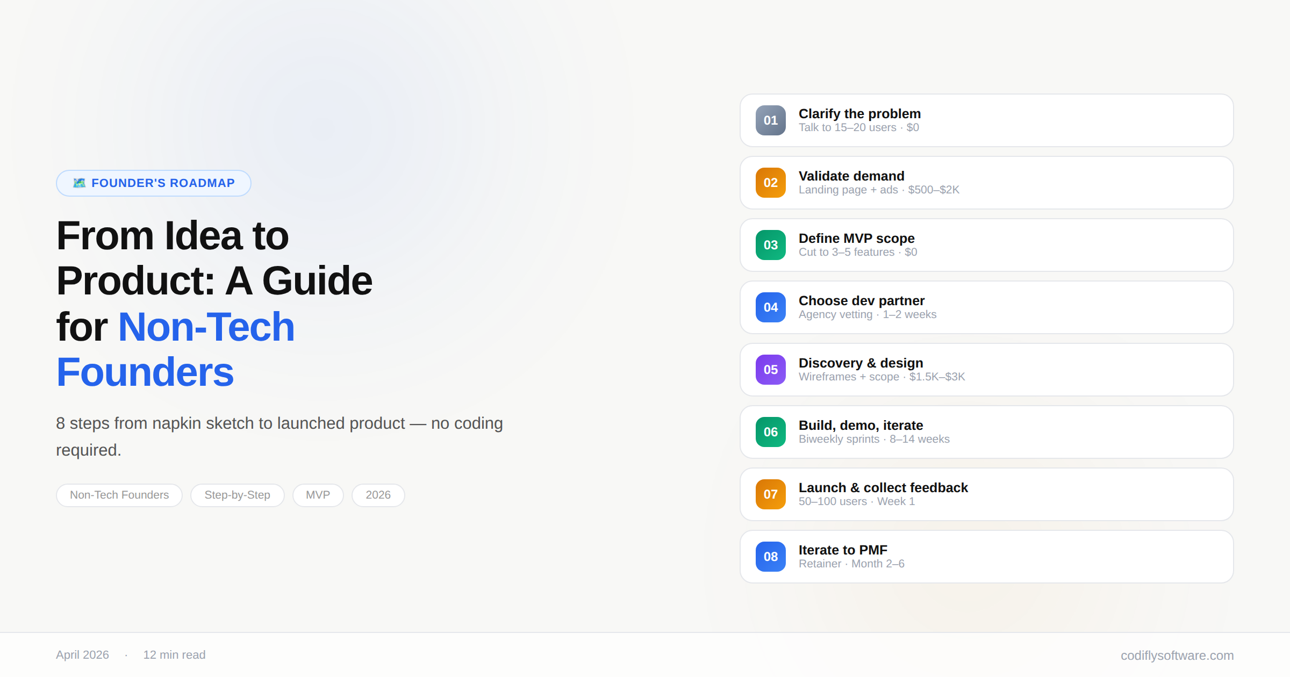Screen dimensions: 1290x677
Task: Click the map emoji in Founder's Roadmap pill
Action: point(80,183)
